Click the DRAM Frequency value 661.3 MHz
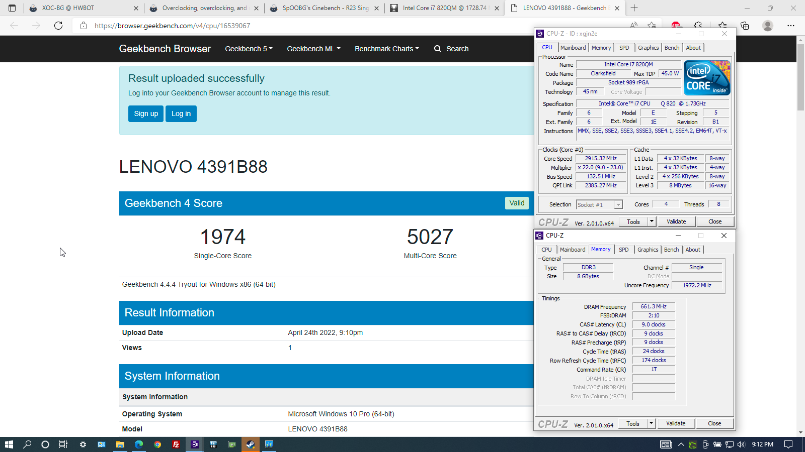The image size is (805, 452). 654,306
